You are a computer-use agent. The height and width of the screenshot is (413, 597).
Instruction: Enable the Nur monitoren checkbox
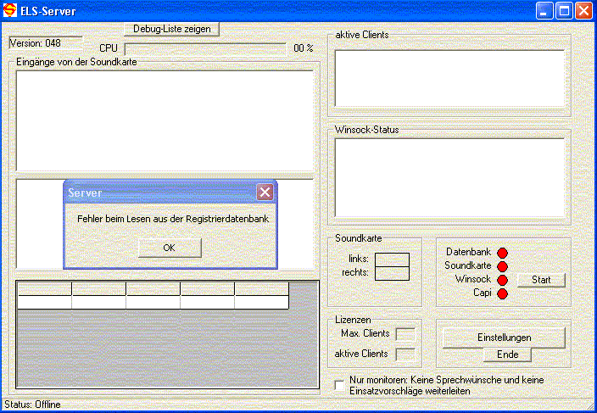[340, 386]
